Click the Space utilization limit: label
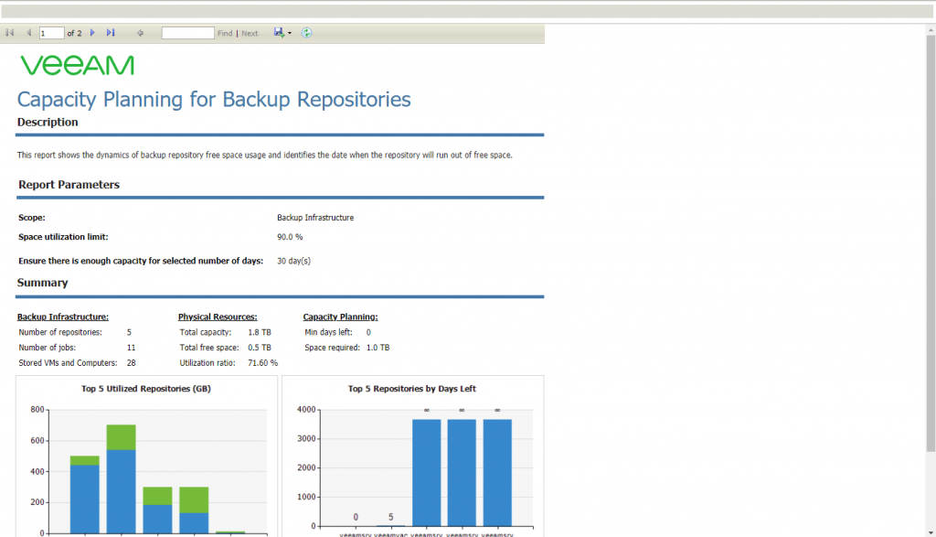The image size is (936, 537). pyautogui.click(x=63, y=237)
